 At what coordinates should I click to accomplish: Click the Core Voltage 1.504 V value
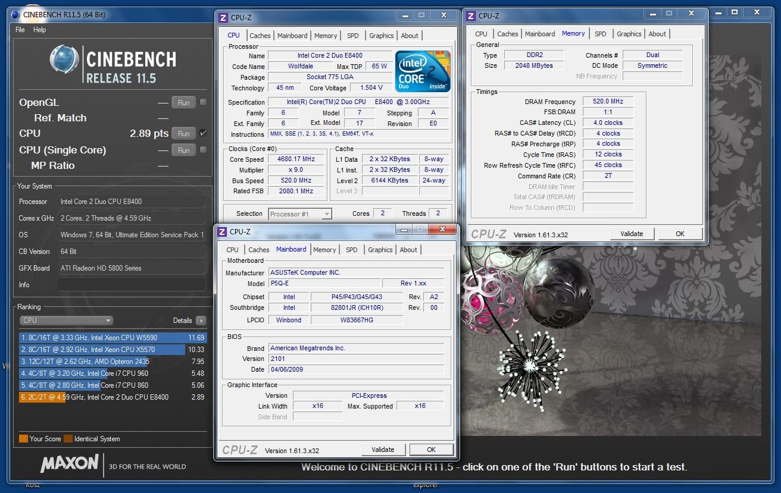(x=371, y=88)
